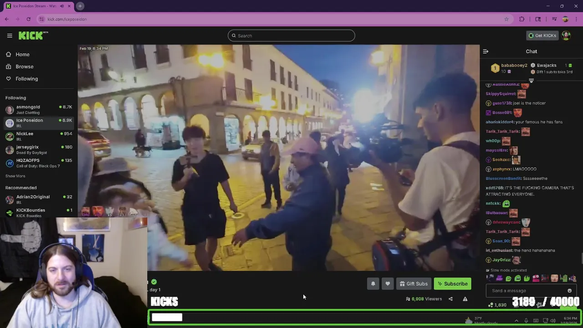Mute the tab via speaker icon

[x=62, y=6]
